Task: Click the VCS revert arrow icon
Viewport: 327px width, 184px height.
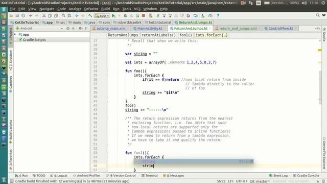Action: click(x=188, y=16)
